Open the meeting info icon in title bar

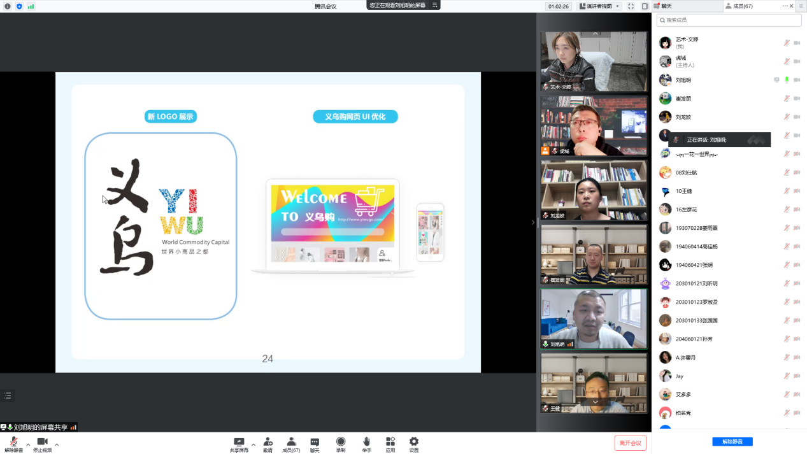[8, 6]
